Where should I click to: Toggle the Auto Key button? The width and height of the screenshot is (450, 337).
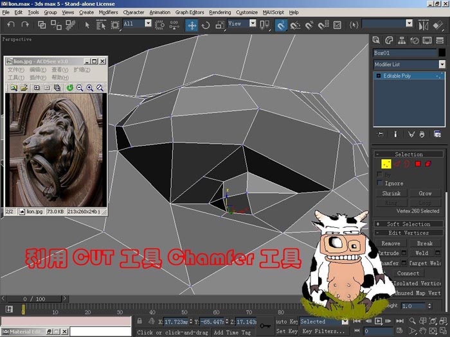click(x=287, y=322)
